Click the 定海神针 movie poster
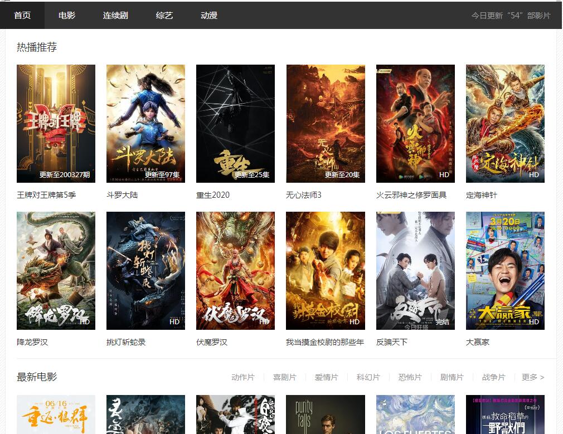Viewport: 563px width, 434px height. (x=505, y=123)
